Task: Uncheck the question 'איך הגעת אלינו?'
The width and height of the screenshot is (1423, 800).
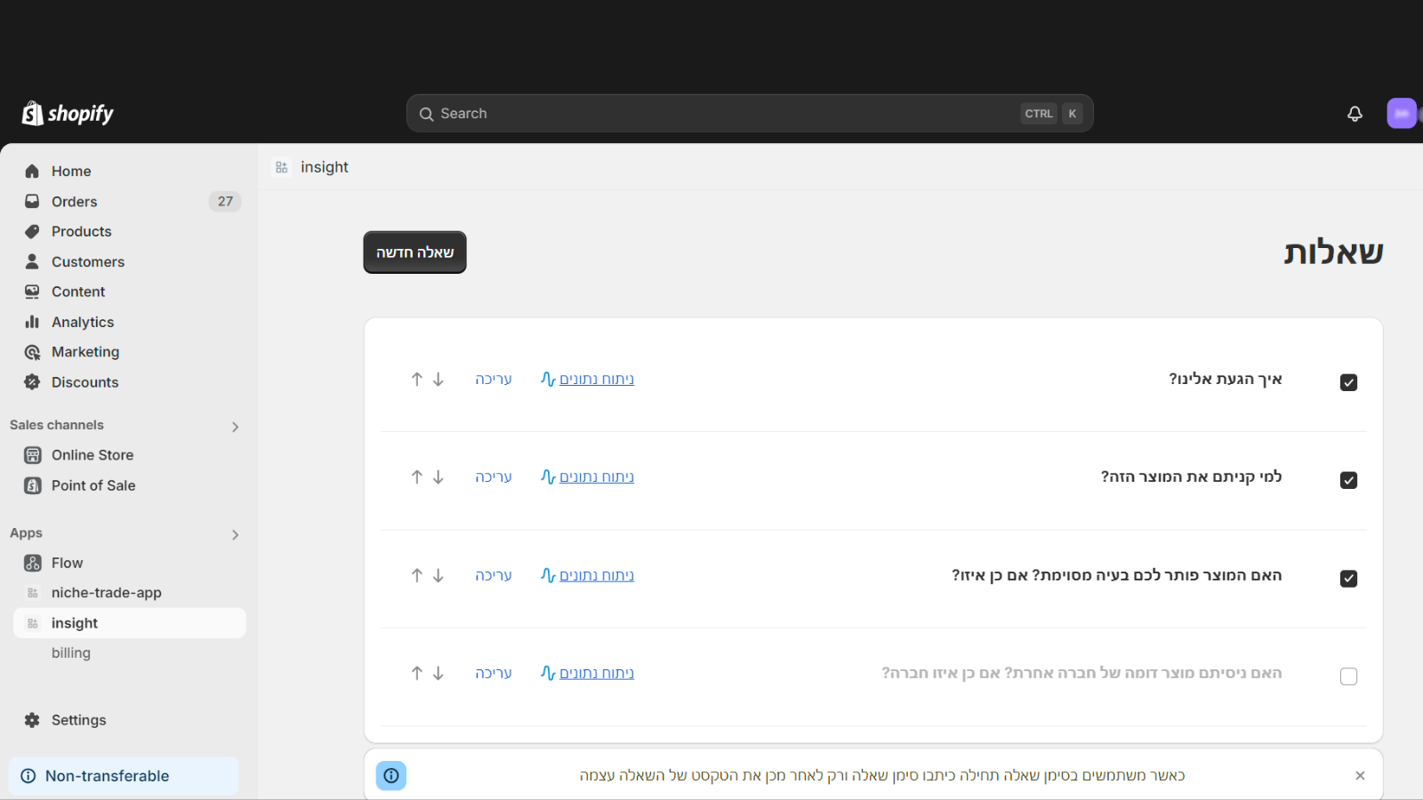Action: click(1348, 382)
